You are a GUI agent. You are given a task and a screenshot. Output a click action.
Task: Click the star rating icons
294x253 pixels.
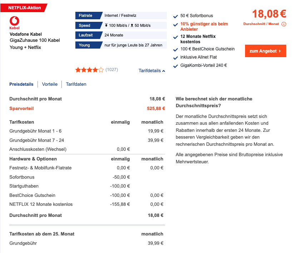click(x=89, y=70)
